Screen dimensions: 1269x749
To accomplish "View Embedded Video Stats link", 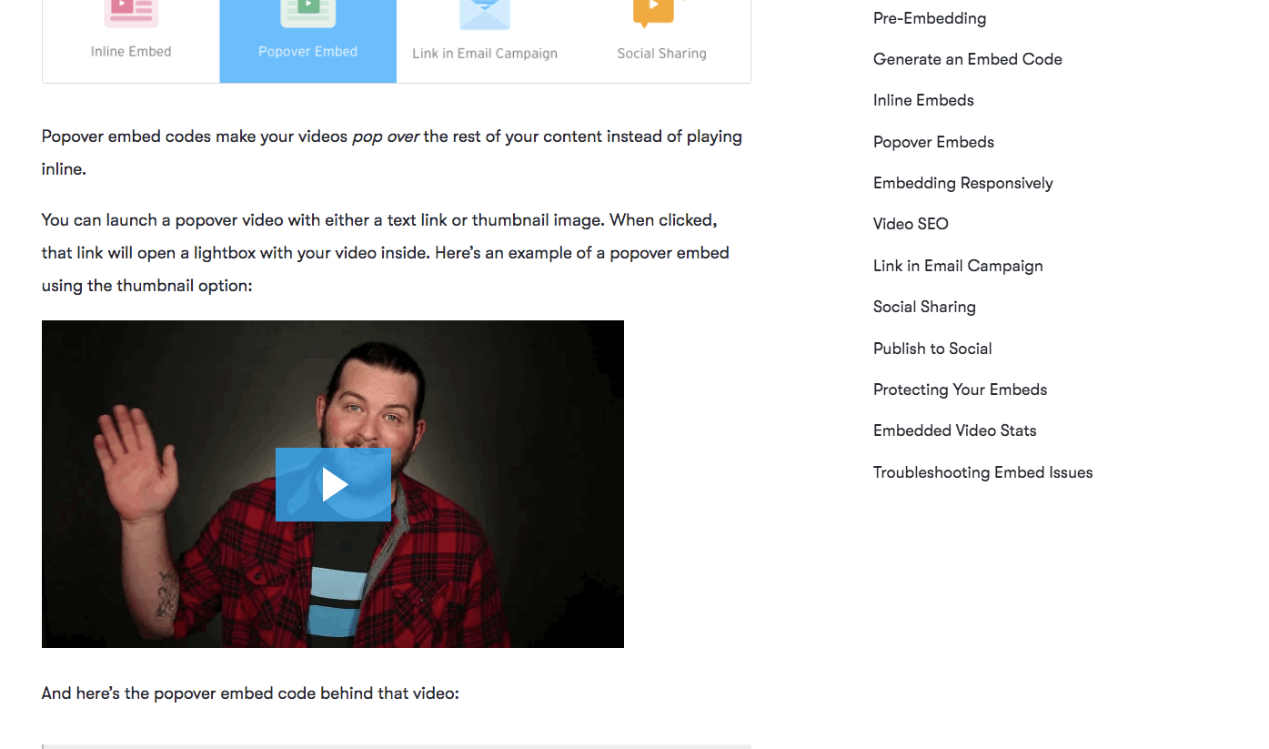I will pos(954,430).
